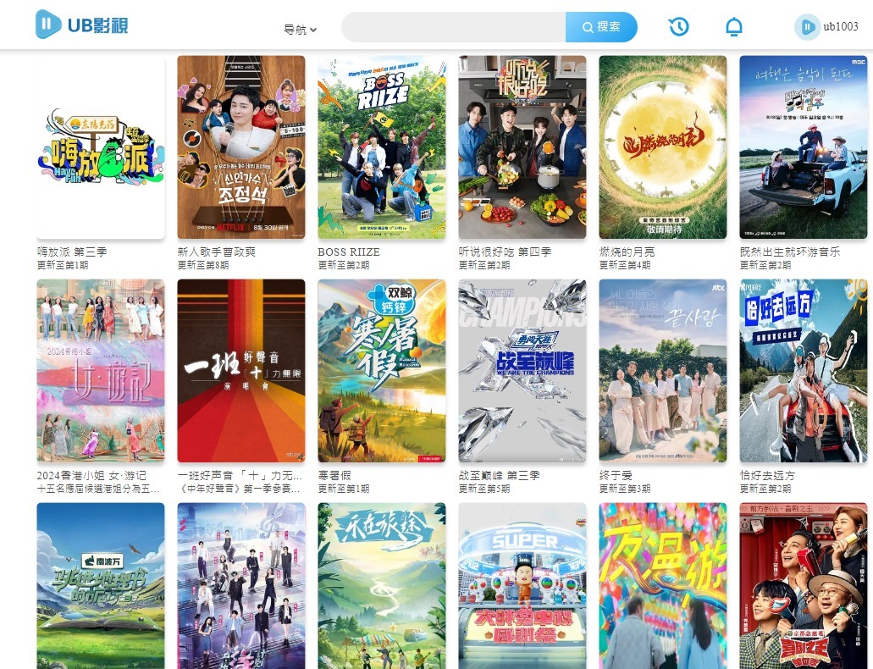Click 更新至第2期 under 恰好去远方
873x669 pixels.
coord(765,489)
